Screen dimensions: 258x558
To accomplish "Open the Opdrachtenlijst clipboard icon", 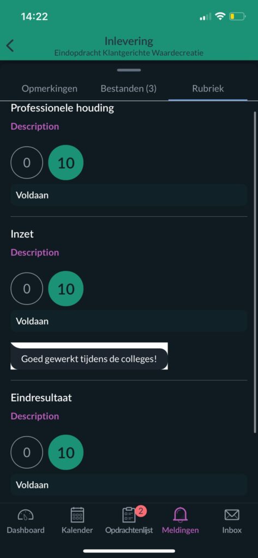I will [x=129, y=514].
